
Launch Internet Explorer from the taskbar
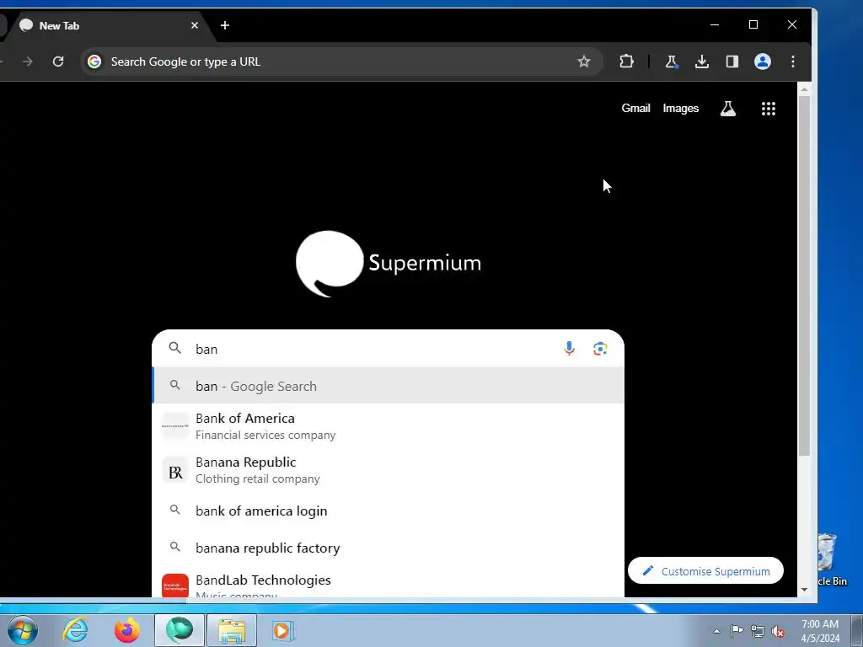(75, 630)
